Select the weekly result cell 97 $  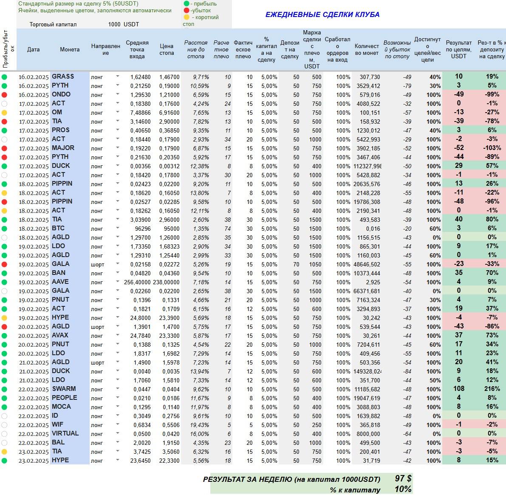pos(403,478)
